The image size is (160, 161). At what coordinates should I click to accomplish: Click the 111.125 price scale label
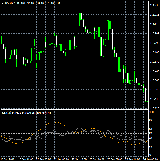(x=154, y=15)
